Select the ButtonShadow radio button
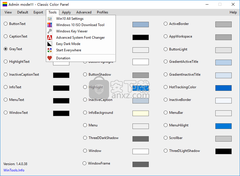240x176 pixels. pyautogui.click(x=85, y=74)
